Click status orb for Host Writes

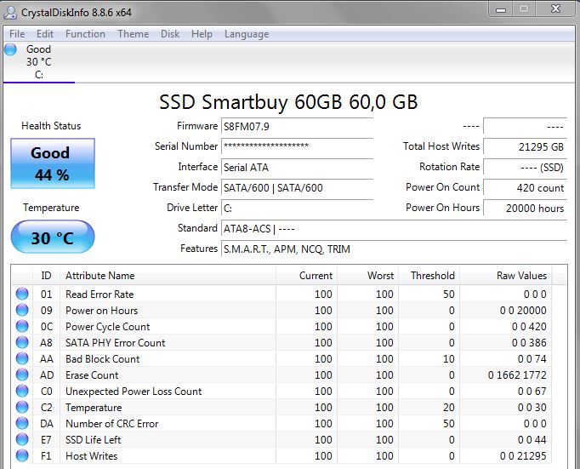pos(22,455)
